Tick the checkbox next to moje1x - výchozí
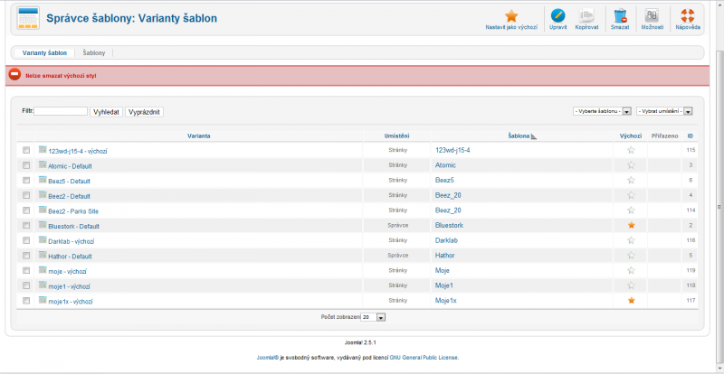724x374 pixels. [26, 301]
